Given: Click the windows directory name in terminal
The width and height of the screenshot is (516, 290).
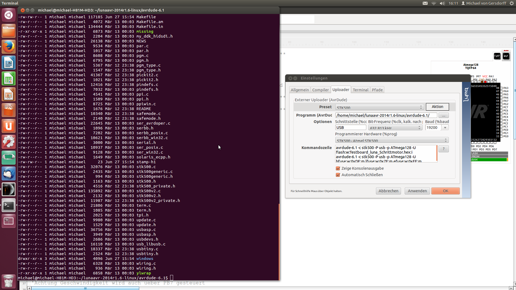Looking at the screenshot, I should 145,259.
